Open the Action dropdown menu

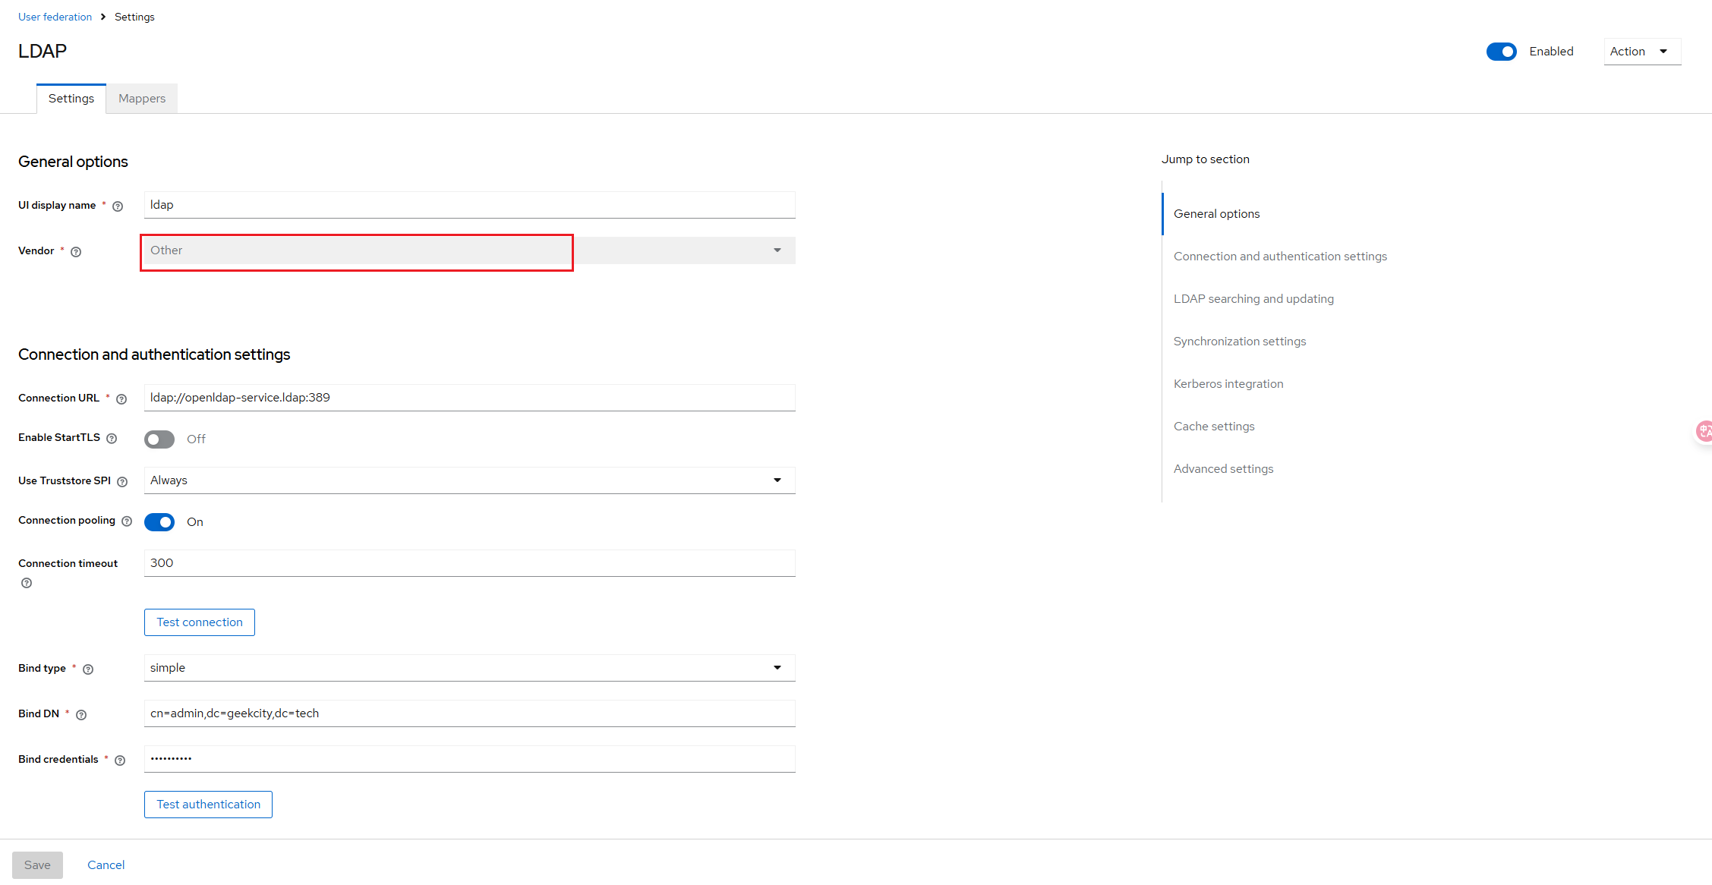tap(1641, 52)
